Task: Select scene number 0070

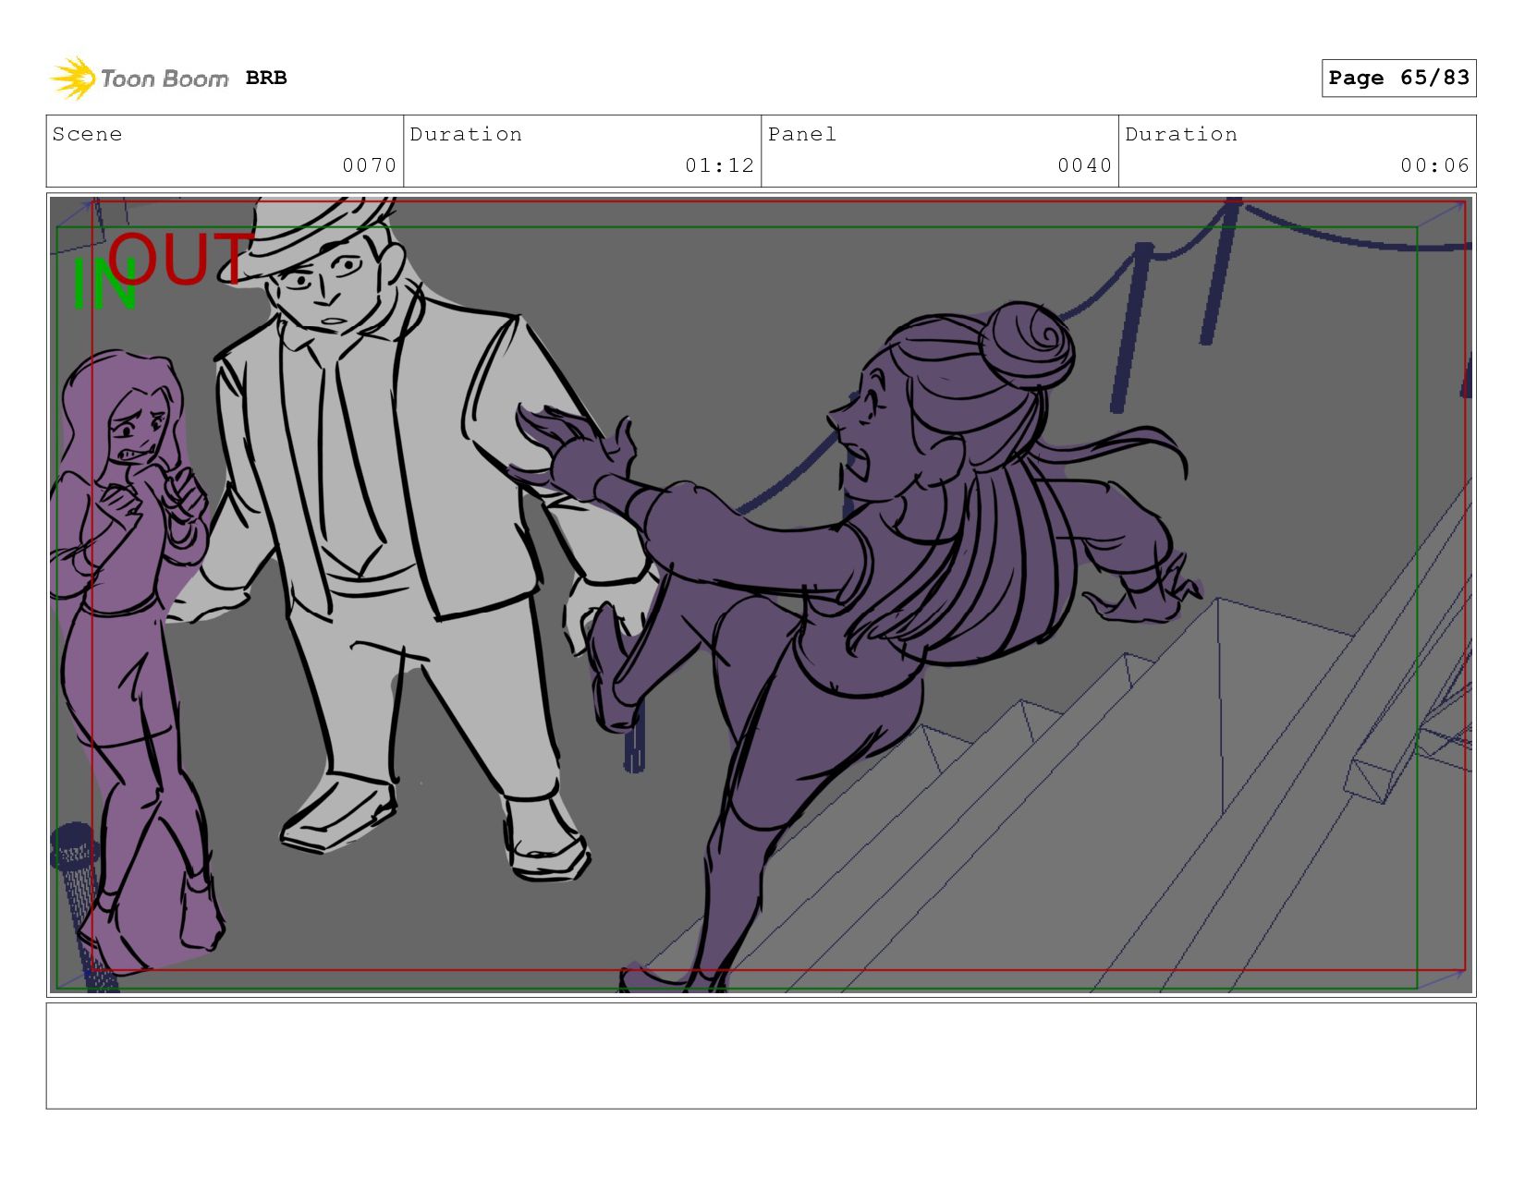Action: point(369,165)
